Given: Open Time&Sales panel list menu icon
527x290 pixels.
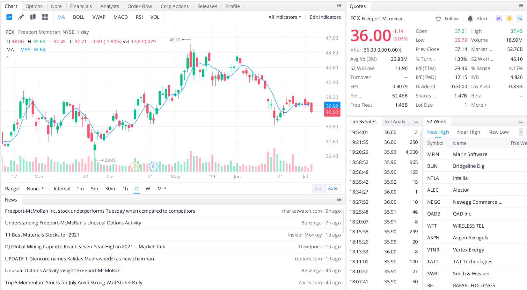Looking at the screenshot, I should 416,121.
